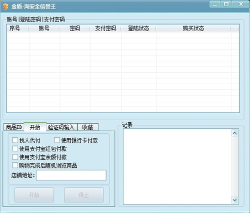The width and height of the screenshot is (250, 213).
Task: Click the log scroll down arrow
Action: [234, 200]
